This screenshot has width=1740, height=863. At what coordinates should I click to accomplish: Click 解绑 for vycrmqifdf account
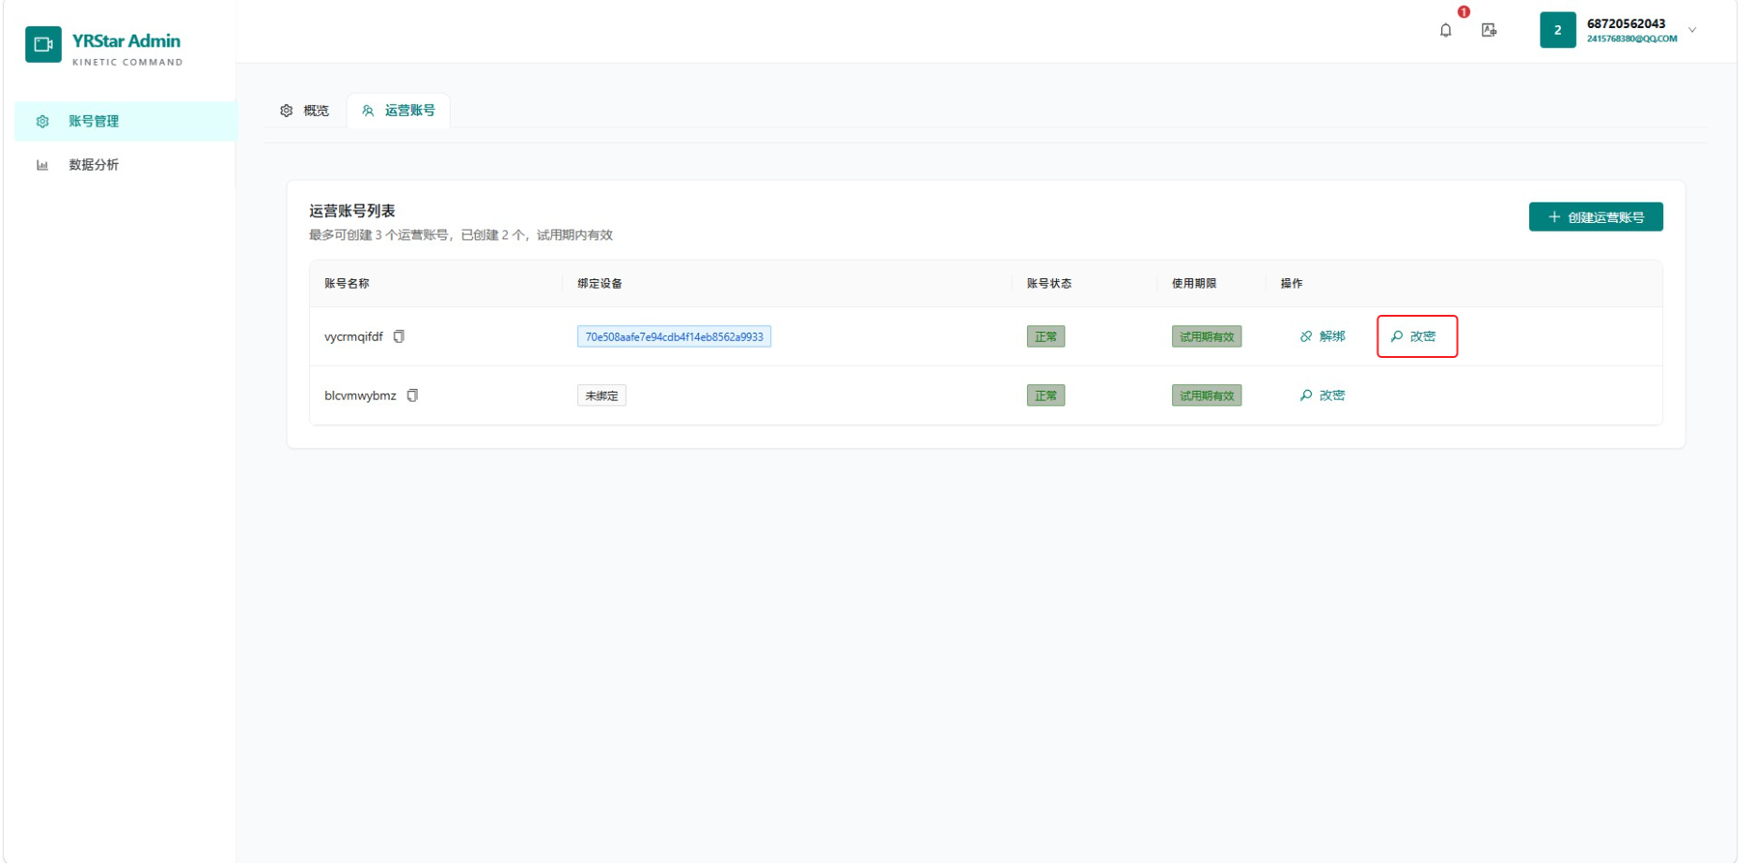(1322, 336)
